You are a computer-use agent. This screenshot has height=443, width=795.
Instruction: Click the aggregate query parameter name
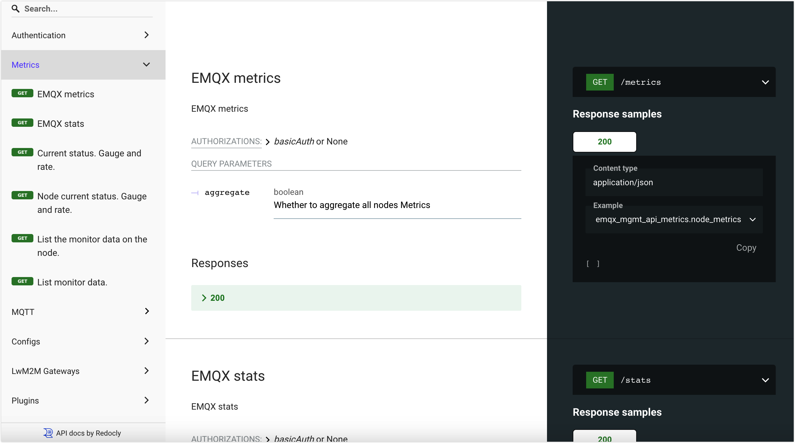pyautogui.click(x=227, y=192)
